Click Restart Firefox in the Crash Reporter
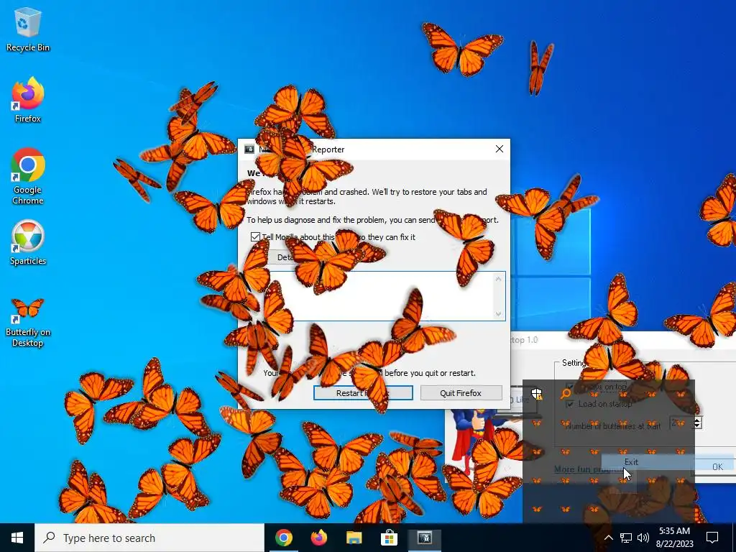The image size is (736, 552). click(x=363, y=393)
